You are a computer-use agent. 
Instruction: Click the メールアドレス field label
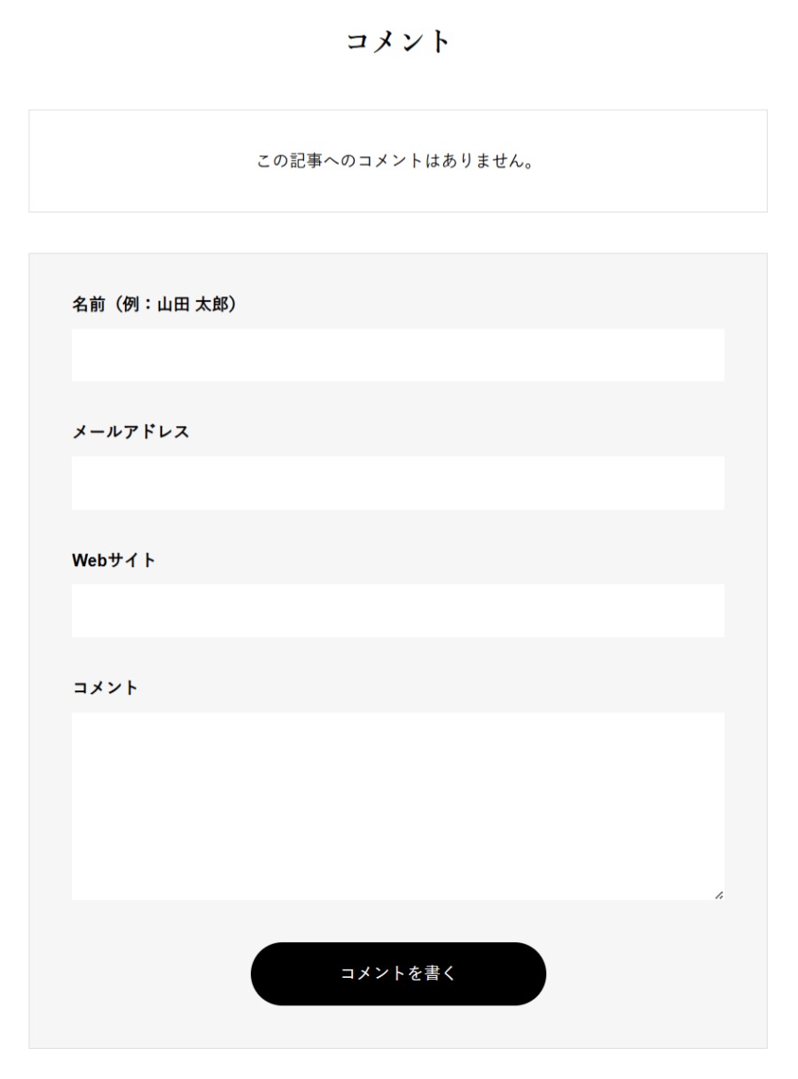pos(130,432)
